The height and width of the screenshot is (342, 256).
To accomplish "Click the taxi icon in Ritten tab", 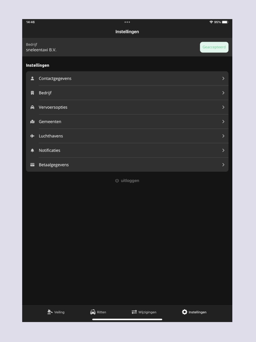I will 93,312.
